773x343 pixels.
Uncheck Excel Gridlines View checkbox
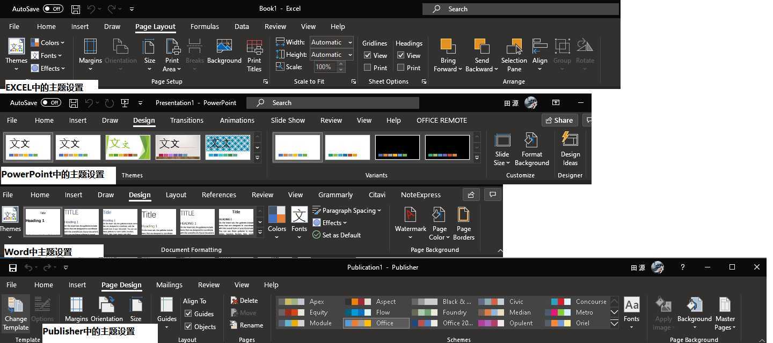click(x=368, y=55)
